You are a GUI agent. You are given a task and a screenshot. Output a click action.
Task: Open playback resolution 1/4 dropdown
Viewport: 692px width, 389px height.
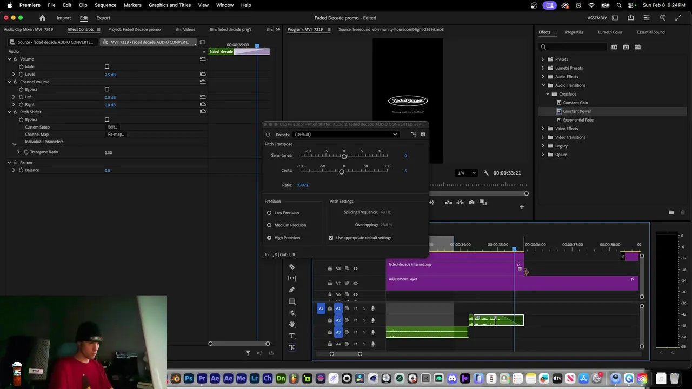click(x=467, y=173)
